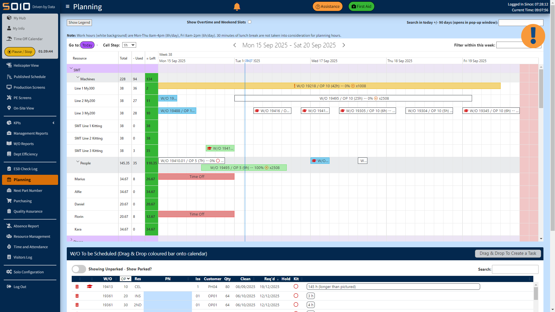Expand the Stores resource group
This screenshot has width=555, height=312.
[71, 239]
